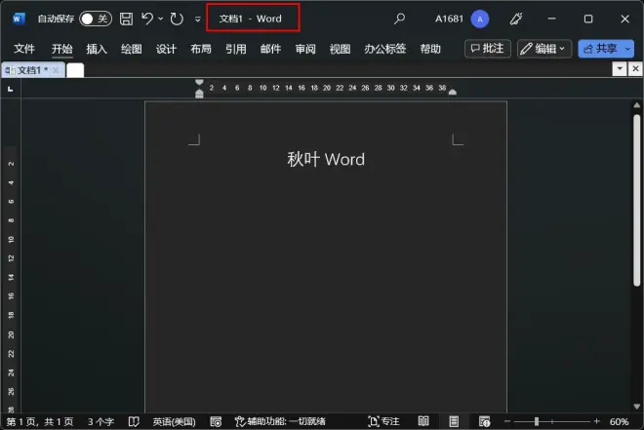This screenshot has width=644, height=430.
Task: Open the 文件 menu
Action: tap(24, 49)
